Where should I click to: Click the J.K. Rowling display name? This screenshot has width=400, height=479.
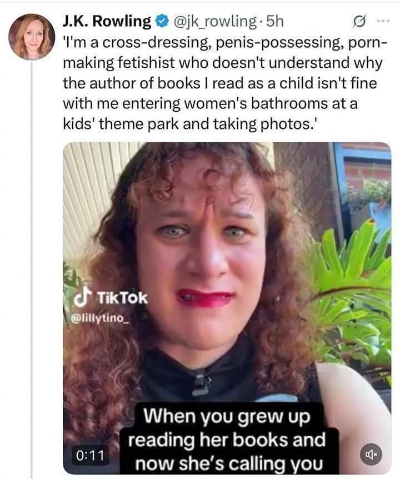pyautogui.click(x=107, y=22)
